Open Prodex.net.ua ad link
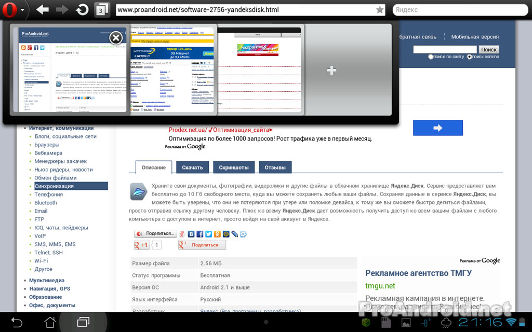Image resolution: width=532 pixels, height=332 pixels. pos(220,130)
